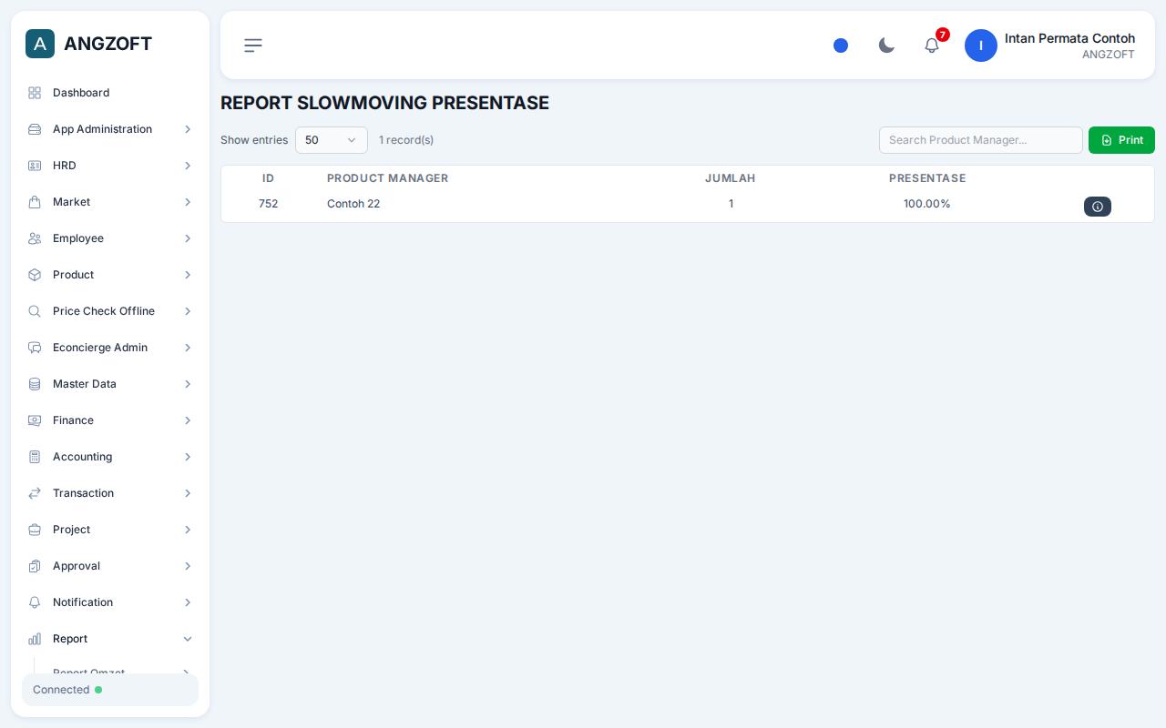This screenshot has height=728, width=1166.
Task: Open the Master Data menu
Action: point(110,384)
